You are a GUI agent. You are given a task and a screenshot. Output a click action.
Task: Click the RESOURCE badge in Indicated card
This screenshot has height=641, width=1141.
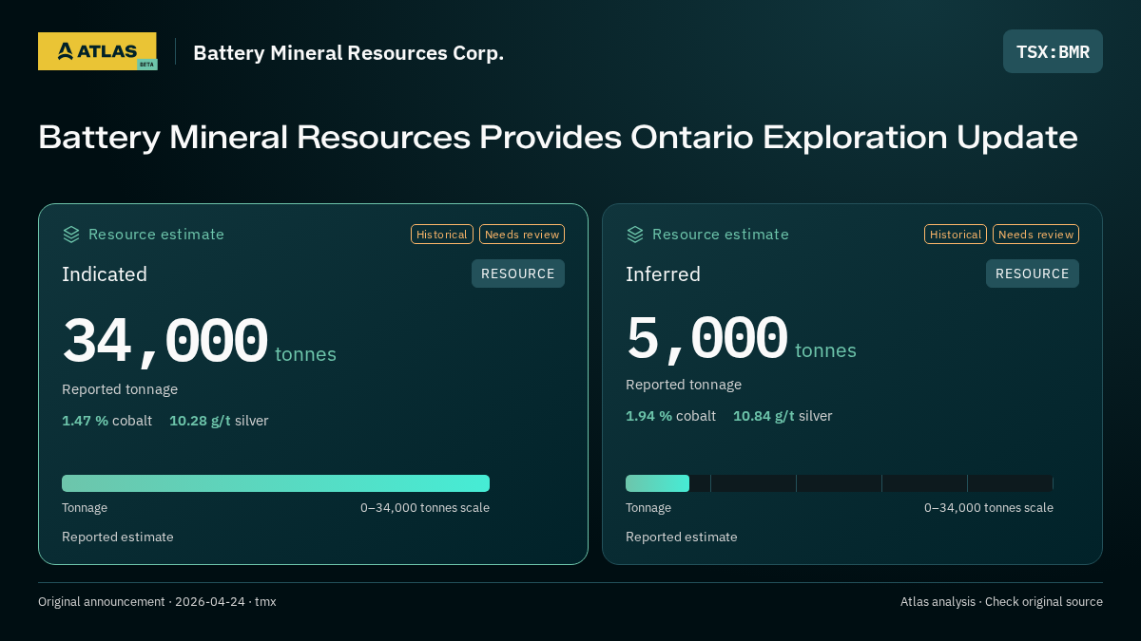coord(518,273)
